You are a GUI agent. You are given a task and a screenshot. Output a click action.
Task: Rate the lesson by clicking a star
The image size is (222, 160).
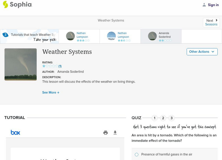point(51,66)
